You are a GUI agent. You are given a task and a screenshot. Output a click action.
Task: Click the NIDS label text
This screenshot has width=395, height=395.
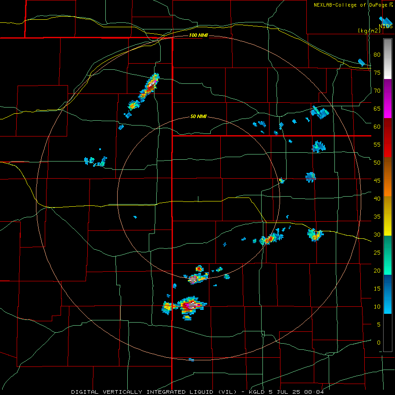[x=385, y=26]
